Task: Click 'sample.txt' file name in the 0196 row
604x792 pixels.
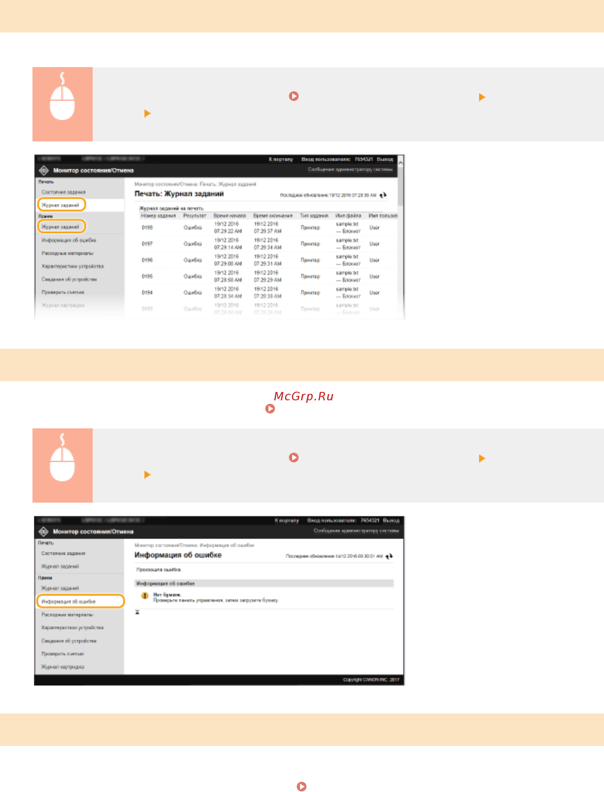Action: coord(347,257)
